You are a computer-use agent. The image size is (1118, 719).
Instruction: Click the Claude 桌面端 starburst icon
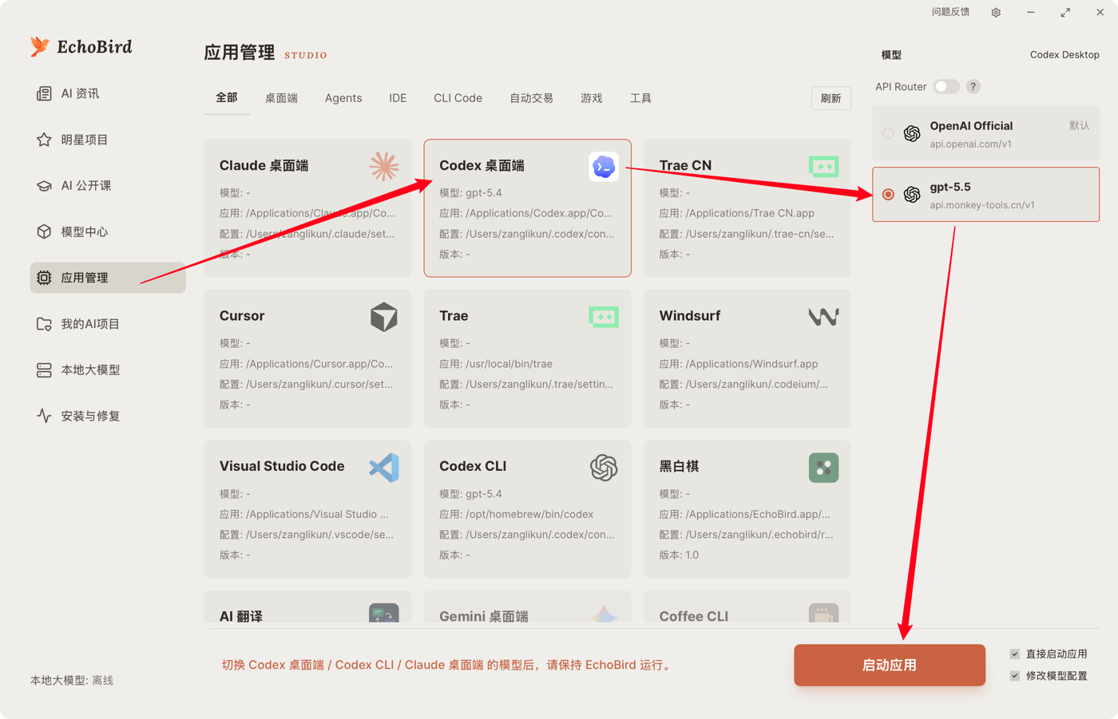384,166
